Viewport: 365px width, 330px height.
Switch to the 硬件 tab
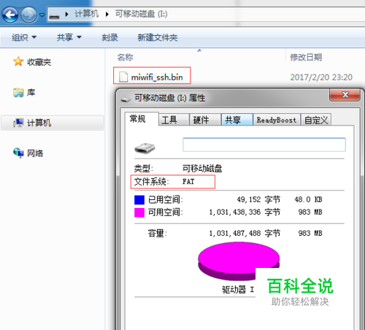[205, 120]
